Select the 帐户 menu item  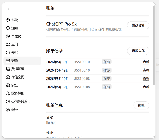pos(22,110)
